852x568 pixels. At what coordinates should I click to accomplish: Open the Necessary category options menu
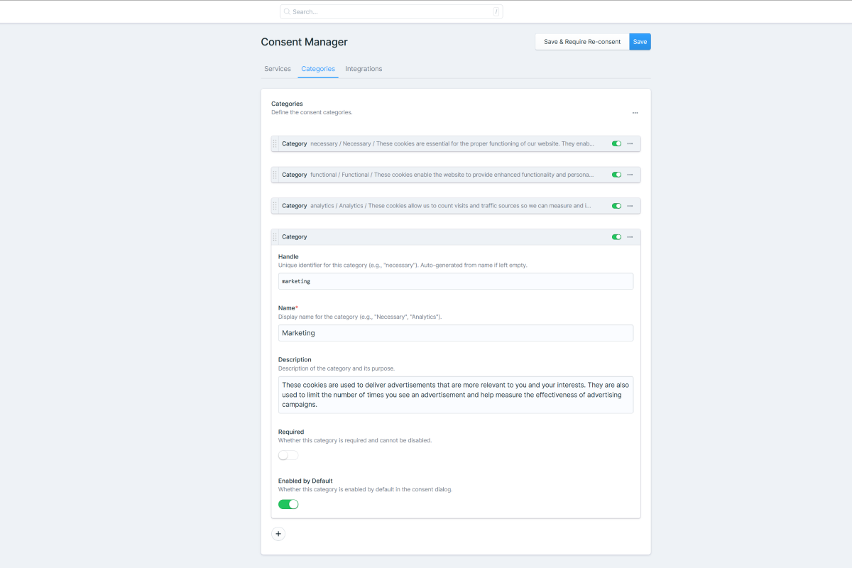click(x=630, y=143)
